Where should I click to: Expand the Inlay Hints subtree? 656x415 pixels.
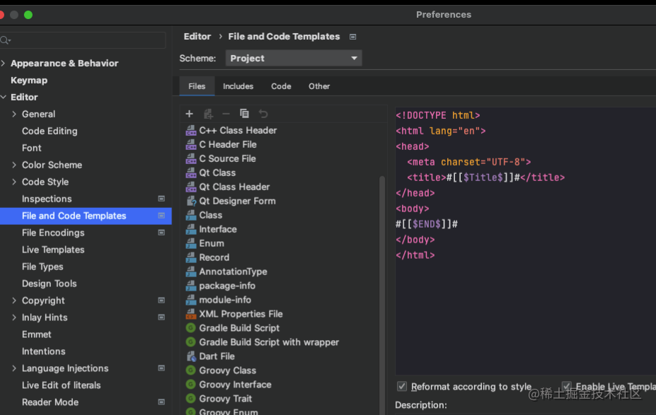[x=14, y=317]
